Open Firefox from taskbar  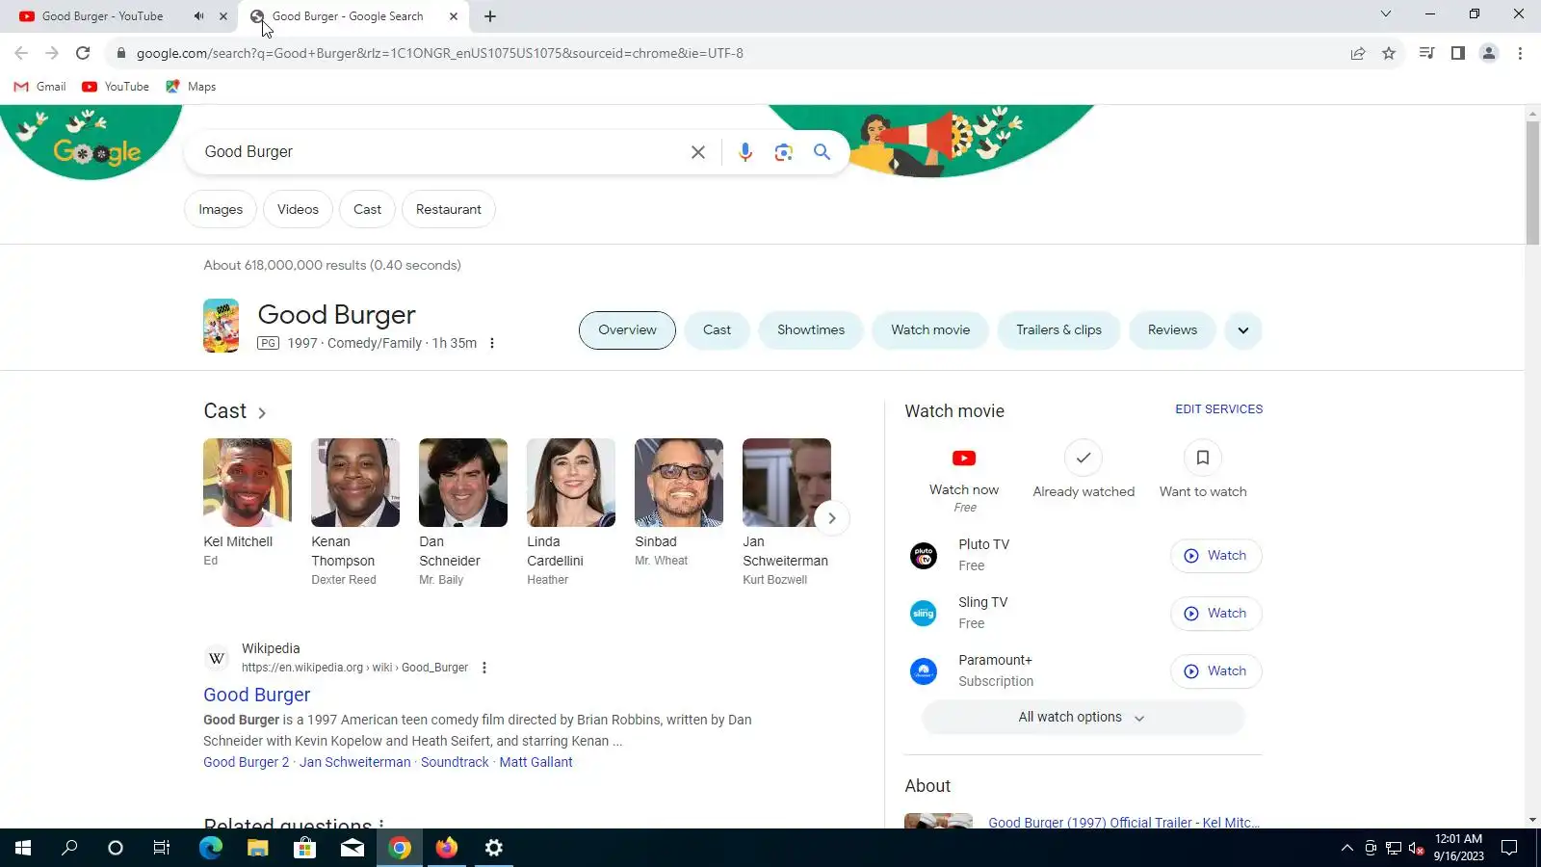coord(447,848)
